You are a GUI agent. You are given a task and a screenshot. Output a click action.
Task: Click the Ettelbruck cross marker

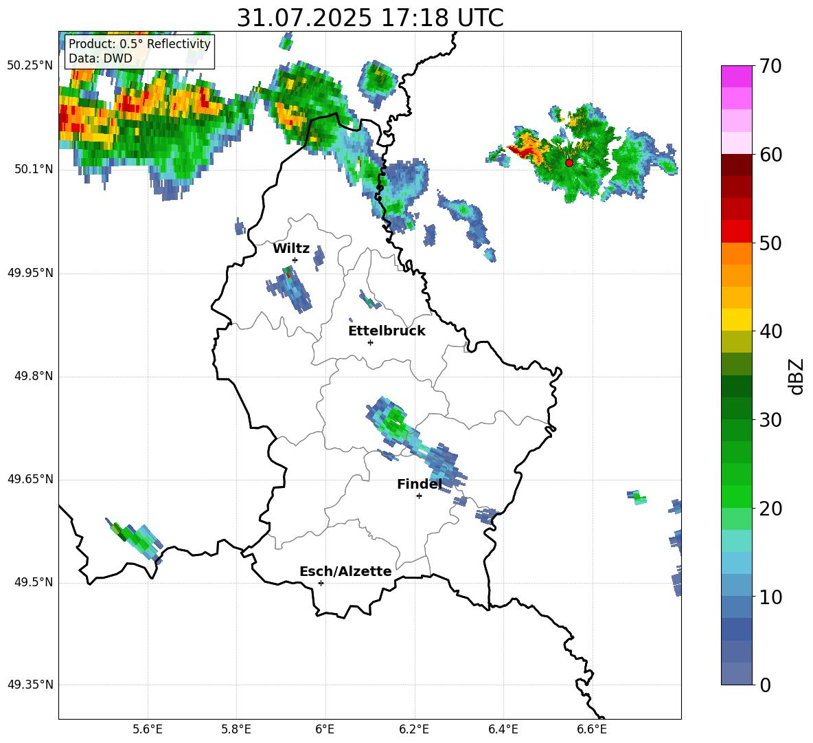click(x=370, y=342)
